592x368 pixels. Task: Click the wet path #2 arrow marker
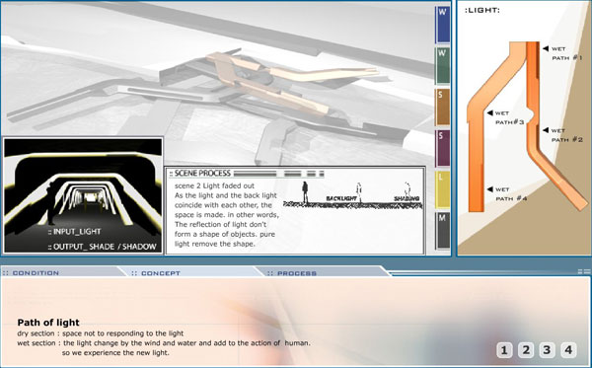click(546, 130)
